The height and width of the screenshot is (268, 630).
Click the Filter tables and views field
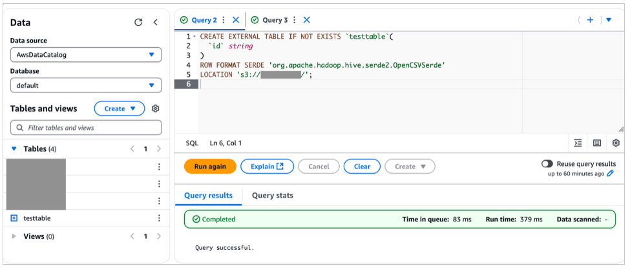tap(86, 128)
